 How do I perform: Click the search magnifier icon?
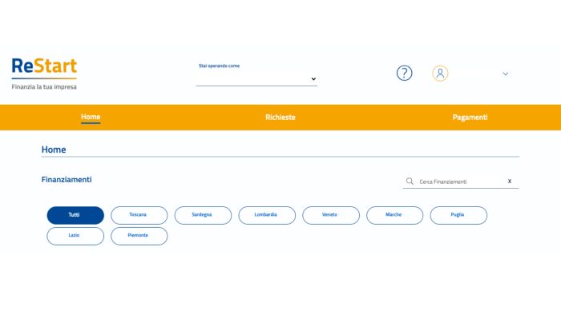410,181
